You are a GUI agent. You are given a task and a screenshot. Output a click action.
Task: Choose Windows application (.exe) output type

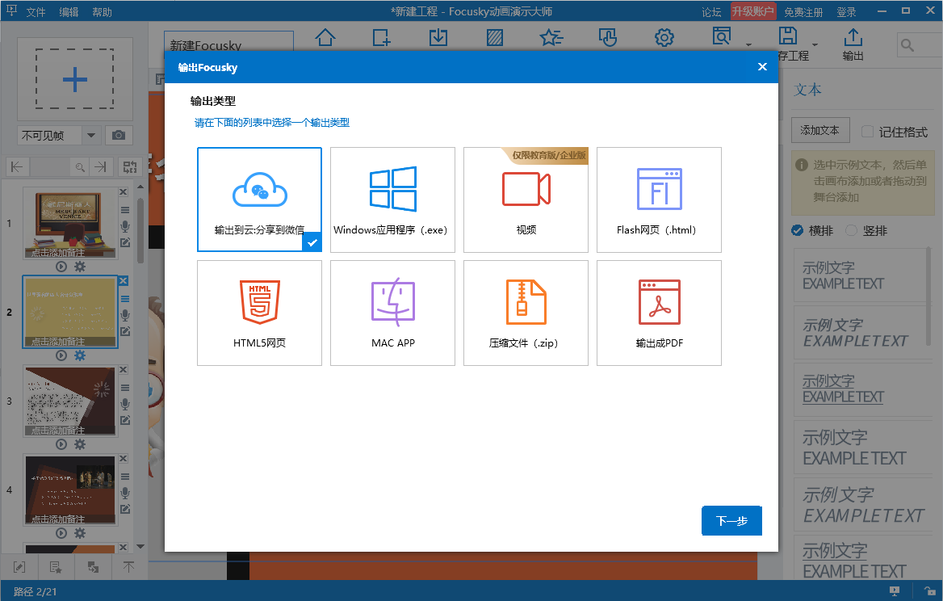tap(392, 200)
